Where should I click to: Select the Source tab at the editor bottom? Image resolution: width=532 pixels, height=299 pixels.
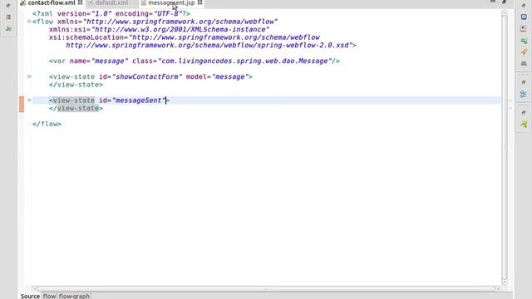click(30, 296)
